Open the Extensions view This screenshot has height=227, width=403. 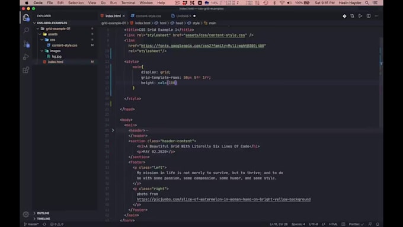(x=26, y=70)
